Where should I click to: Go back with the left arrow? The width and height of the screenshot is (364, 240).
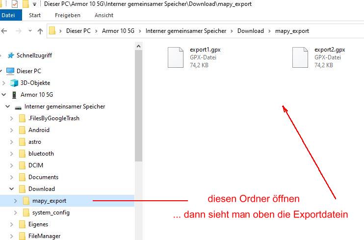tap(4, 31)
